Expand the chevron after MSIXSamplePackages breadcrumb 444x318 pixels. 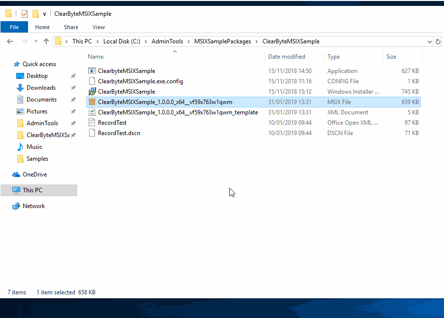coord(256,42)
